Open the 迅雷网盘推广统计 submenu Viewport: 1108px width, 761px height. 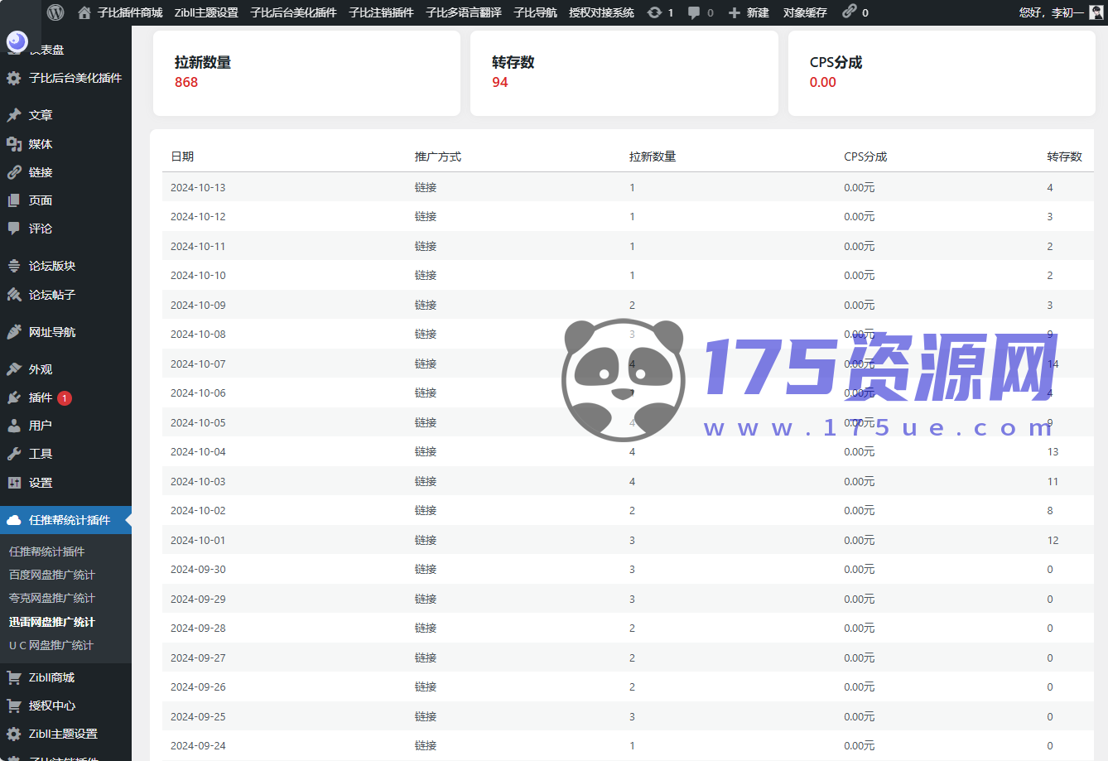tap(52, 622)
